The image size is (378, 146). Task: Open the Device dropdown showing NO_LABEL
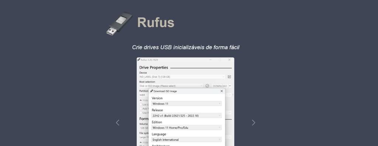182,77
